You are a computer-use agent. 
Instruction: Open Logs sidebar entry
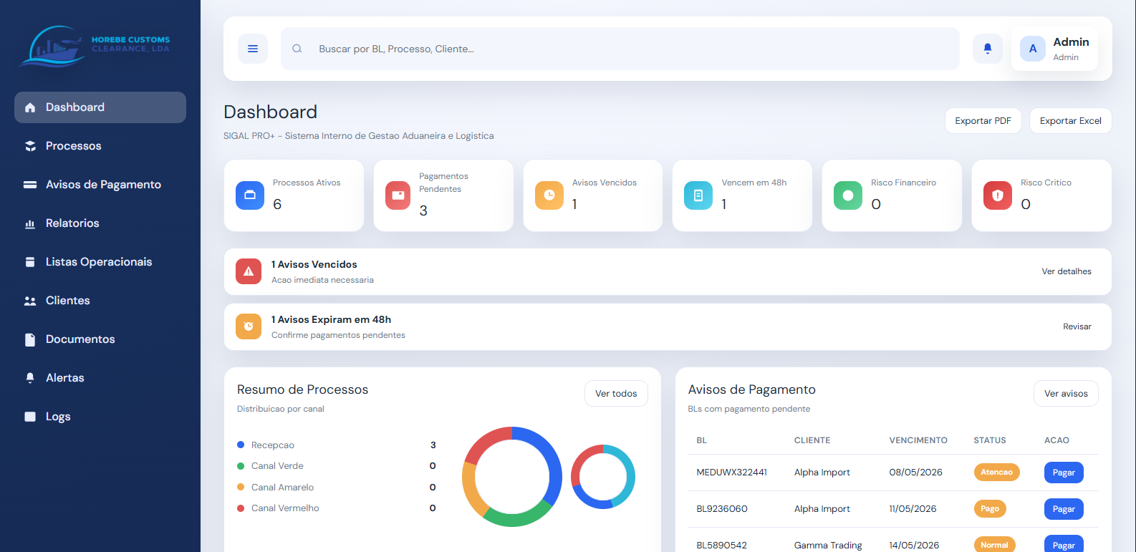(100, 417)
